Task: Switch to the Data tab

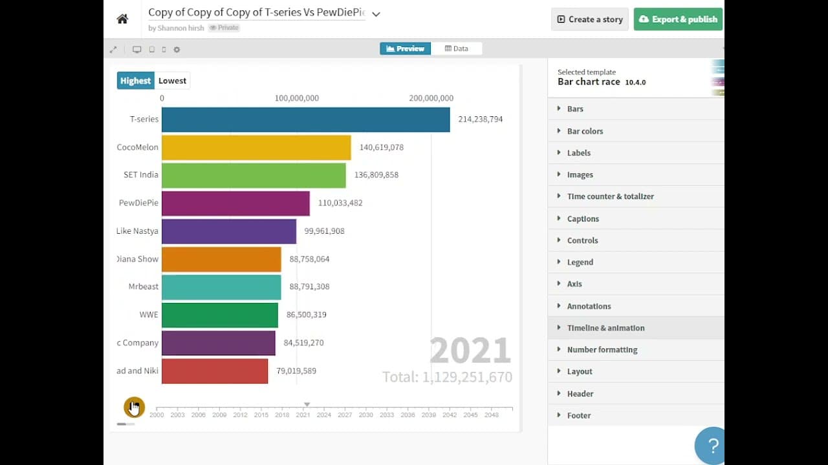Action: point(457,48)
